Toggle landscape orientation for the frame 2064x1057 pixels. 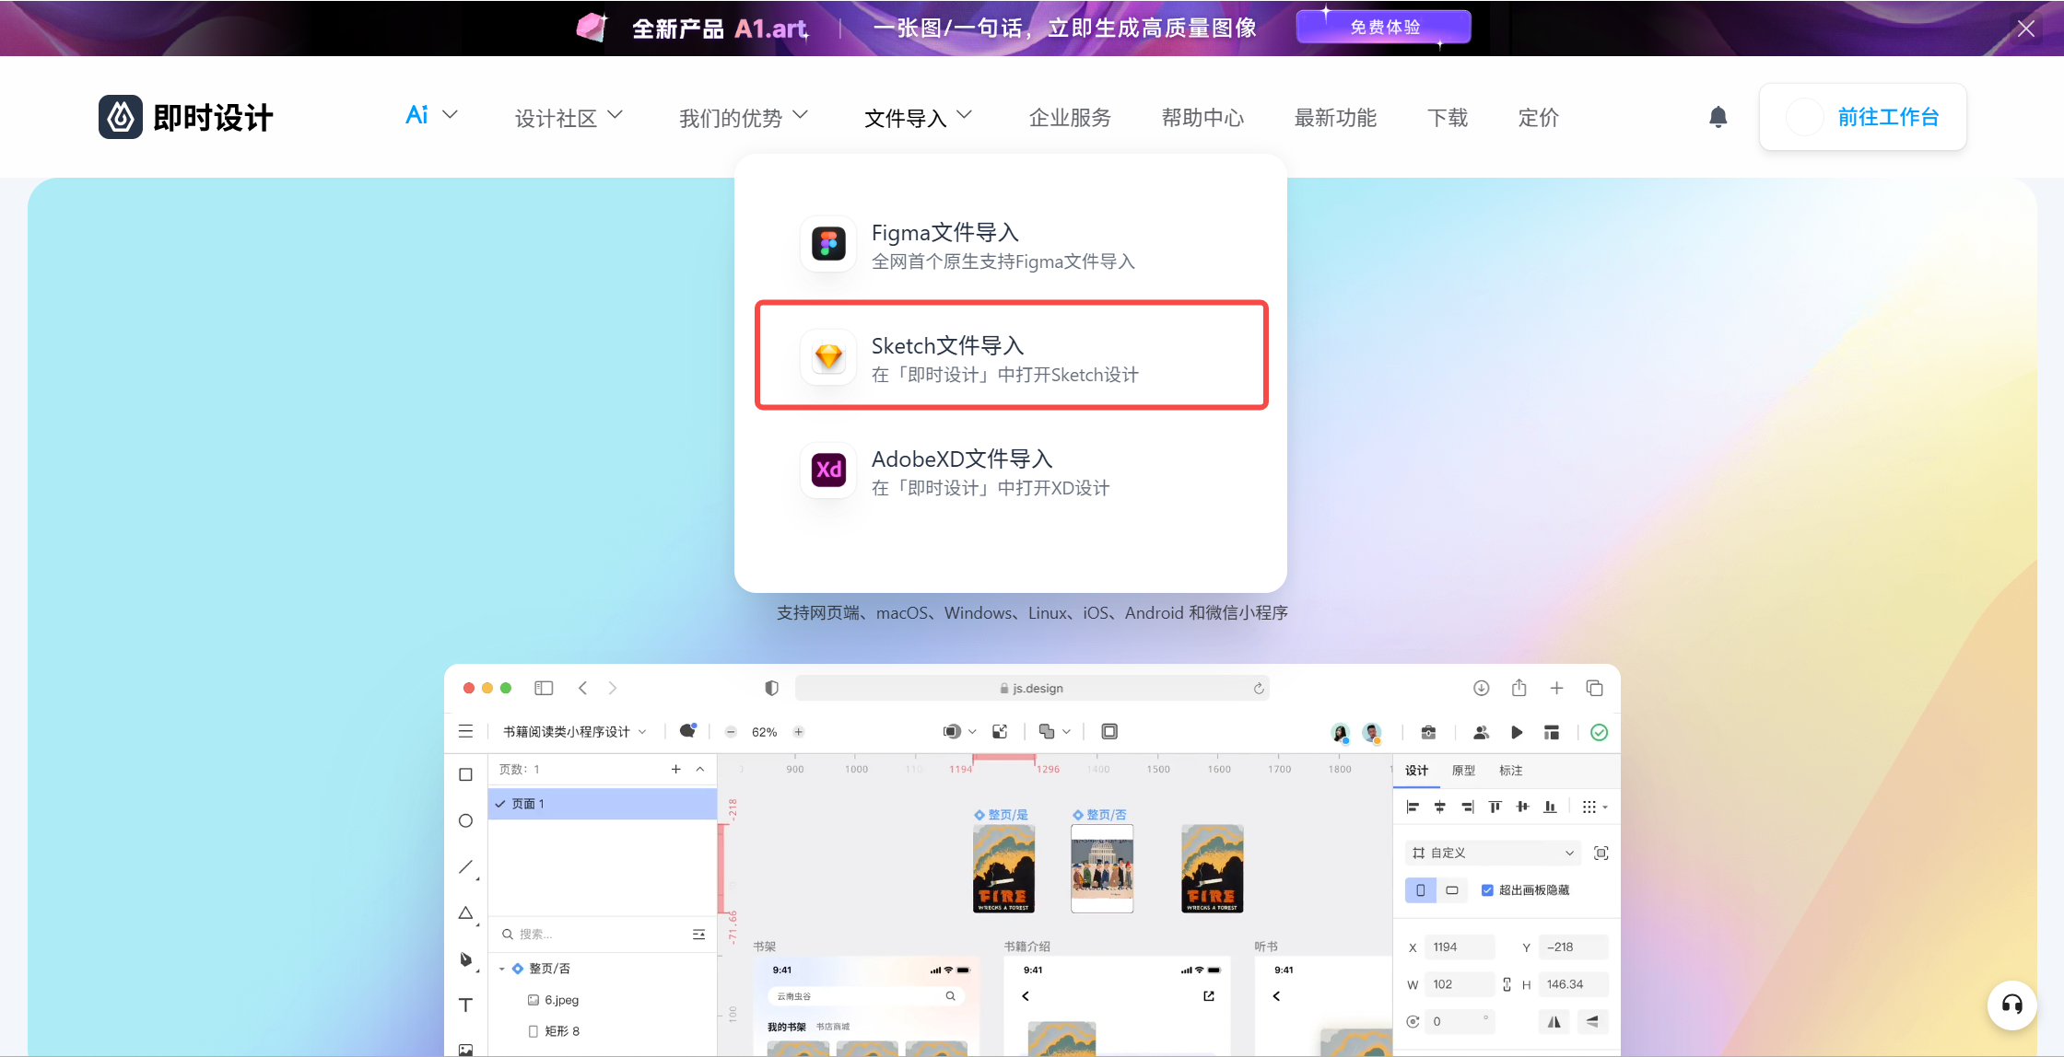[x=1453, y=889]
